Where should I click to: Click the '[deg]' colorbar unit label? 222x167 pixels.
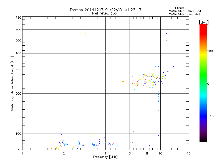pyautogui.click(x=204, y=22)
